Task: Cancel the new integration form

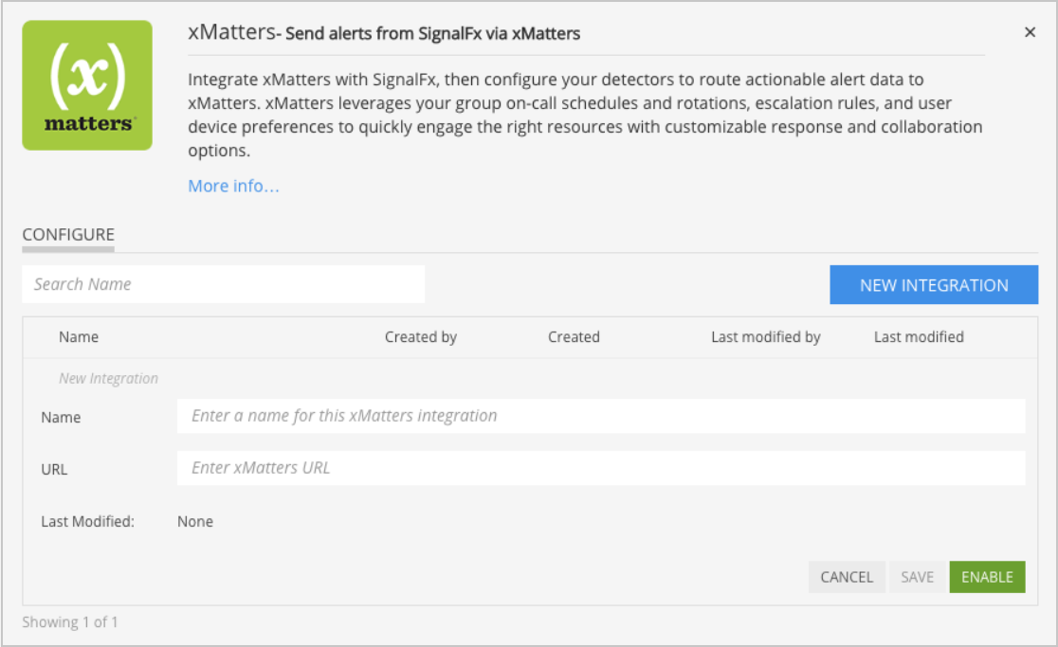Action: click(847, 577)
